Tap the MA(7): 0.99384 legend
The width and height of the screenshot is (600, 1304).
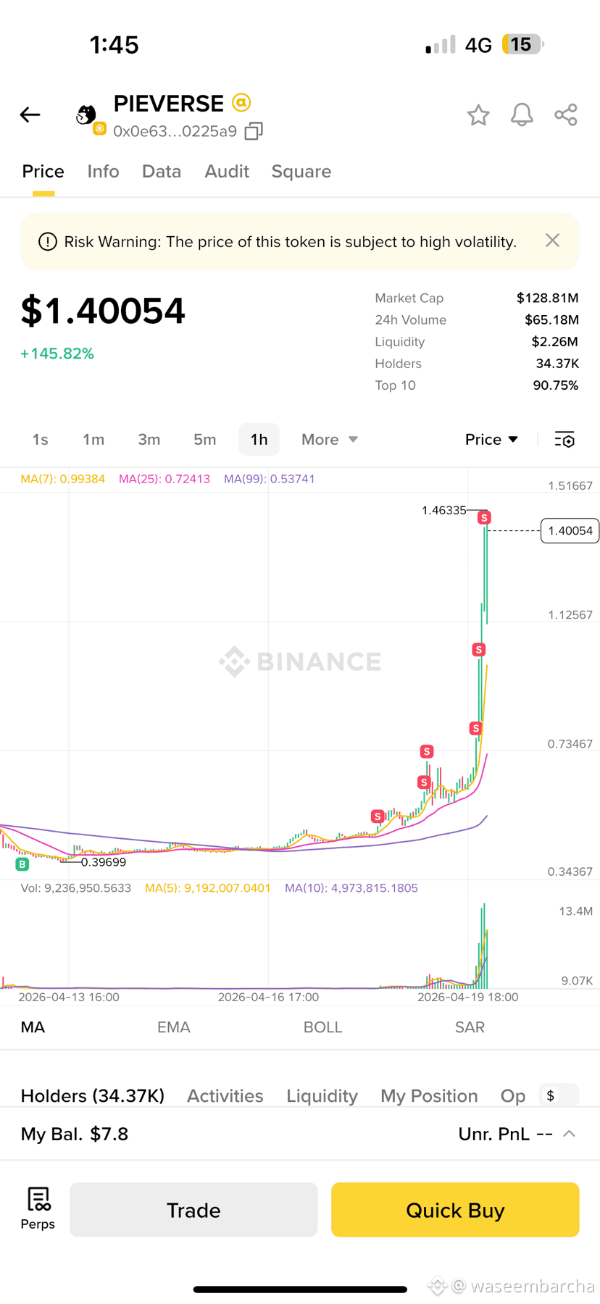(x=63, y=479)
